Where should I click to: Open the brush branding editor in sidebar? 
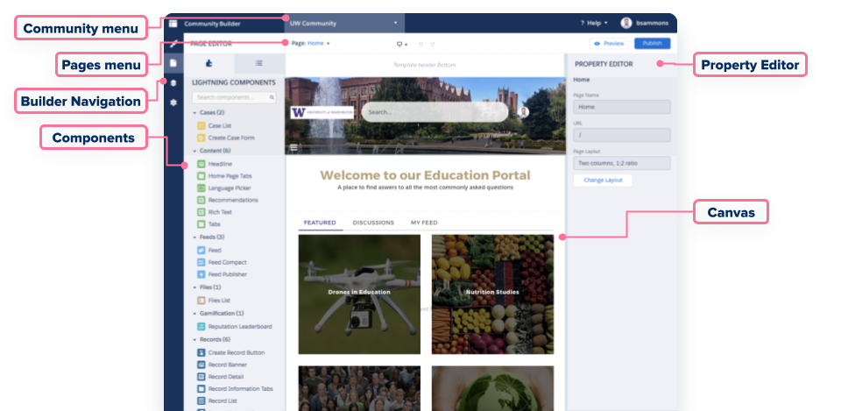[173, 44]
